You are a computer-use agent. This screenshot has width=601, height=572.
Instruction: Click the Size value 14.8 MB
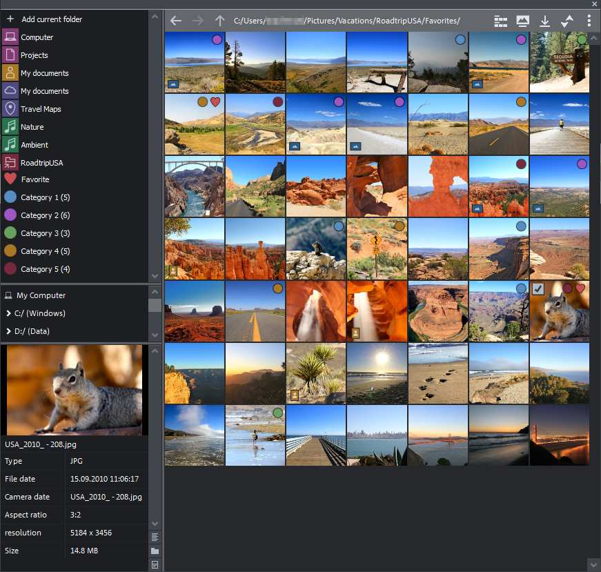(84, 551)
